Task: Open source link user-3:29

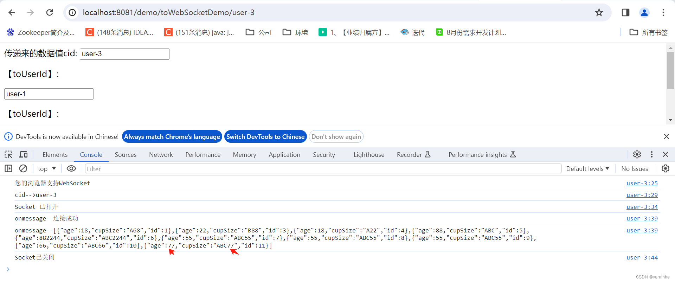Action: (x=642, y=195)
